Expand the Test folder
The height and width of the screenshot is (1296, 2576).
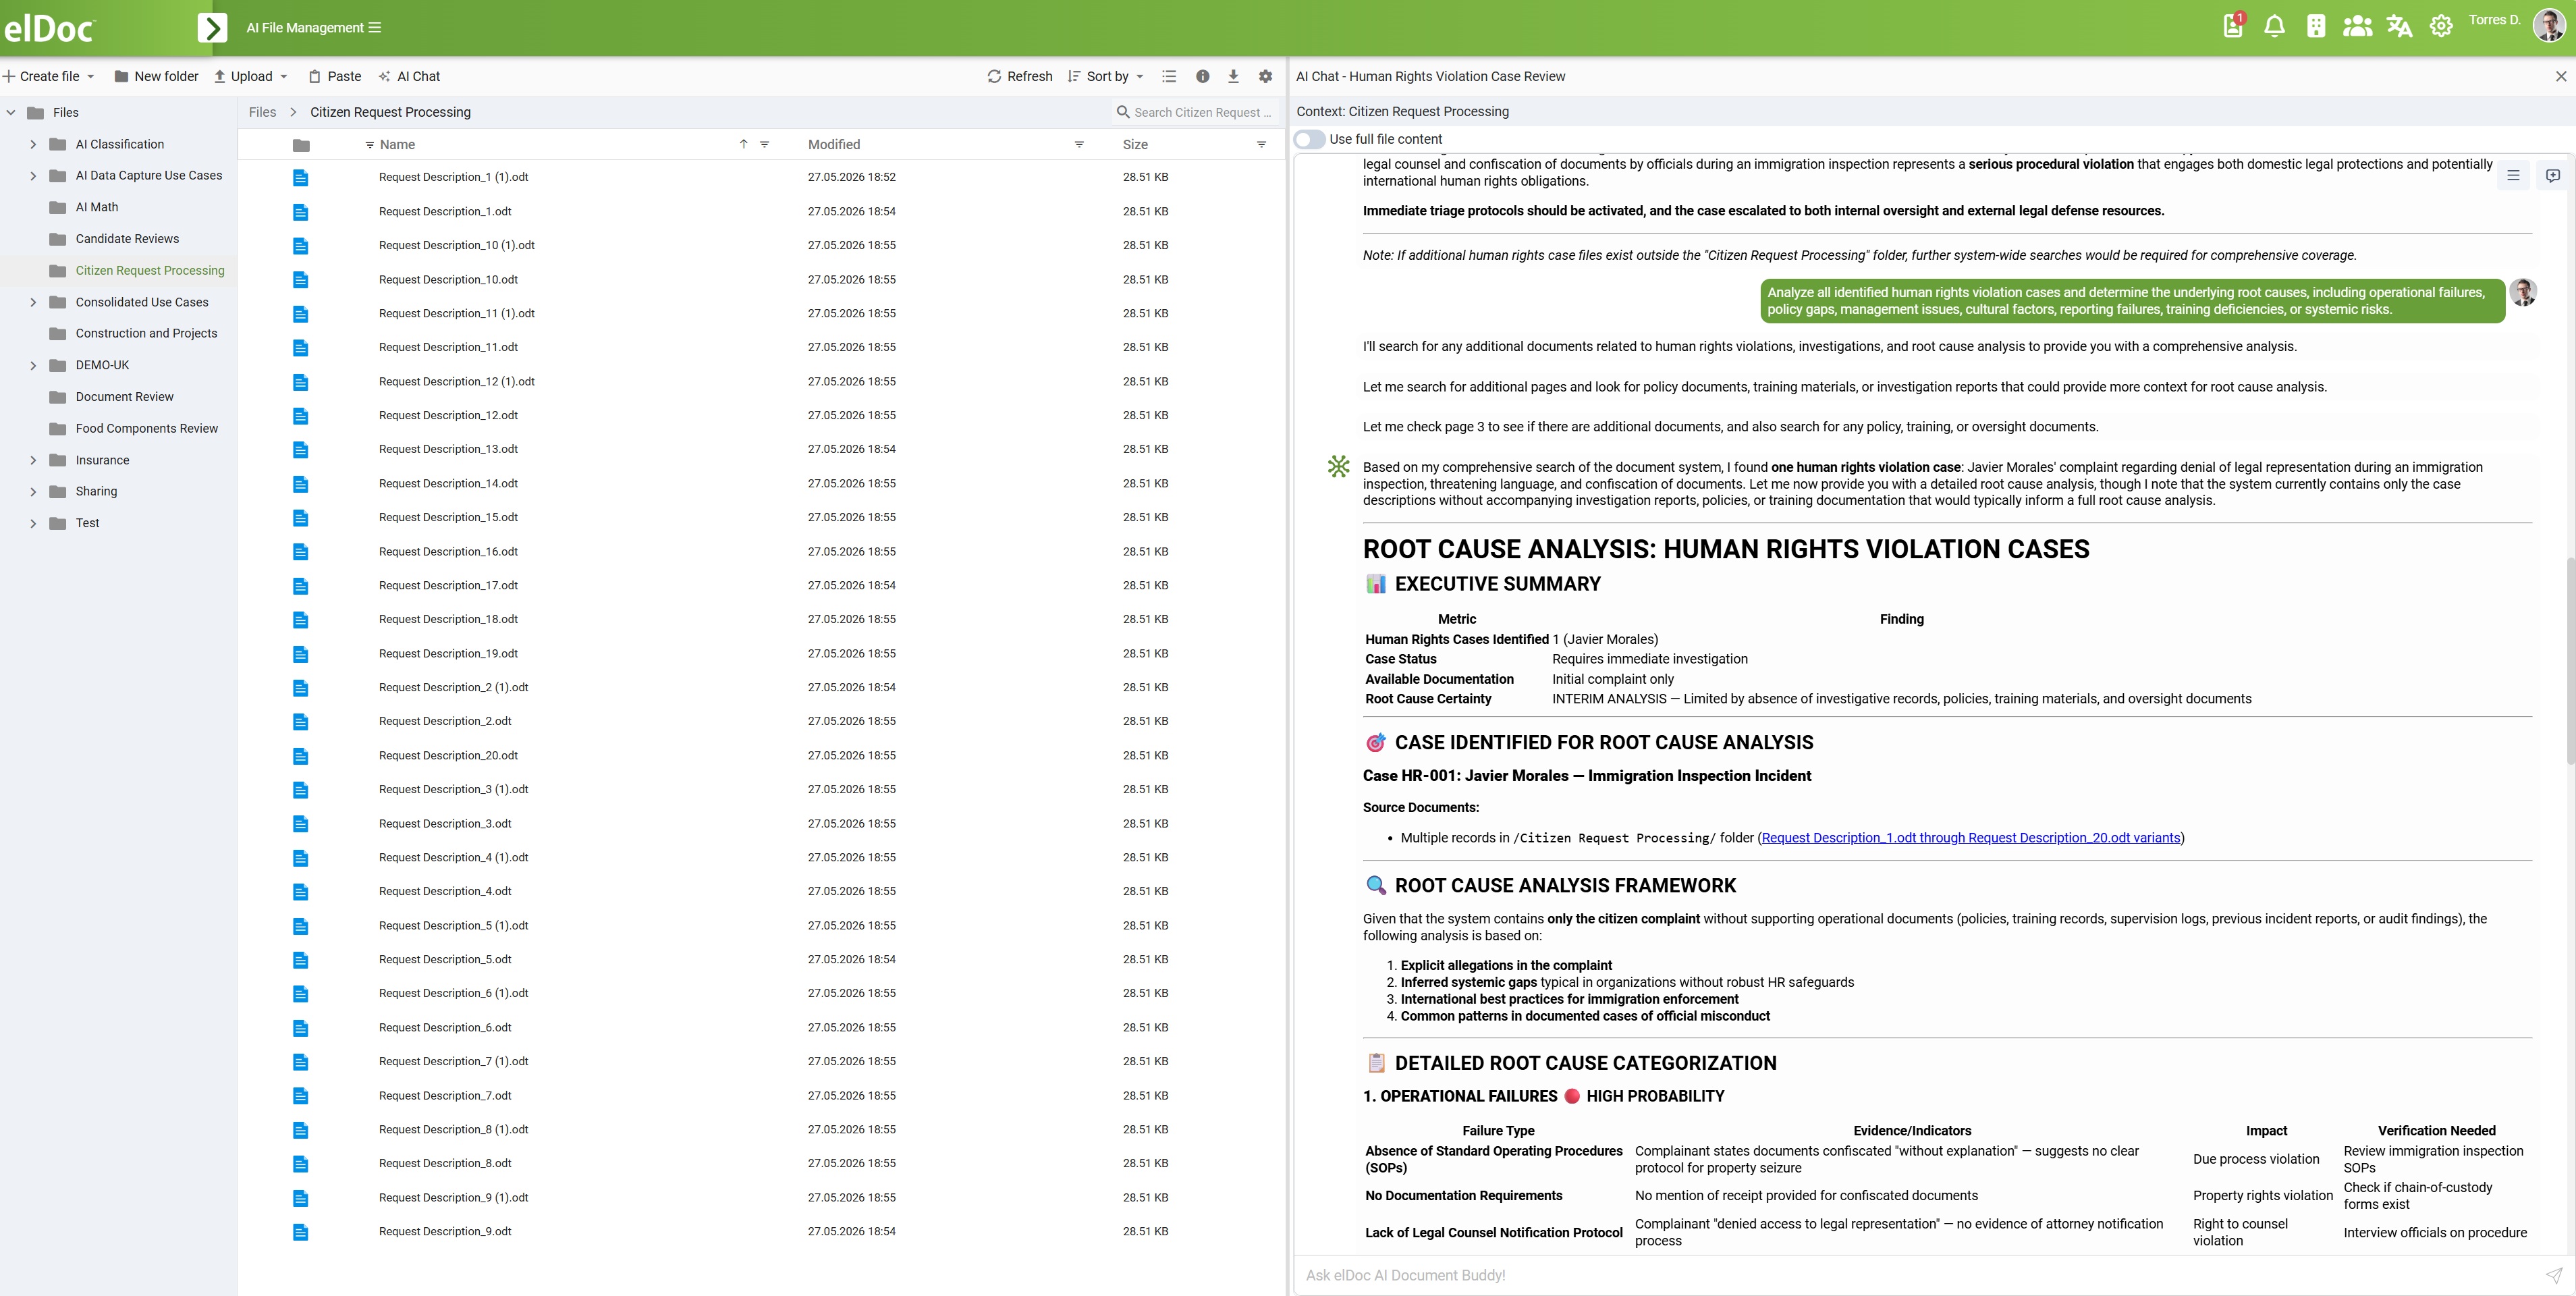click(x=33, y=523)
